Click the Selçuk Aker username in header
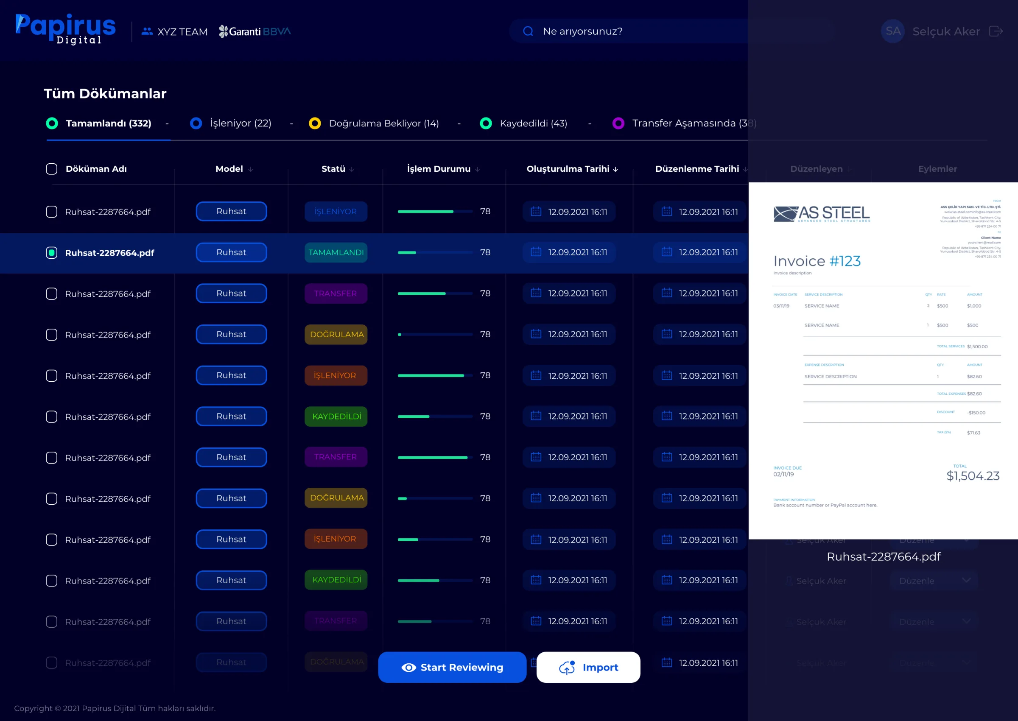 click(946, 31)
